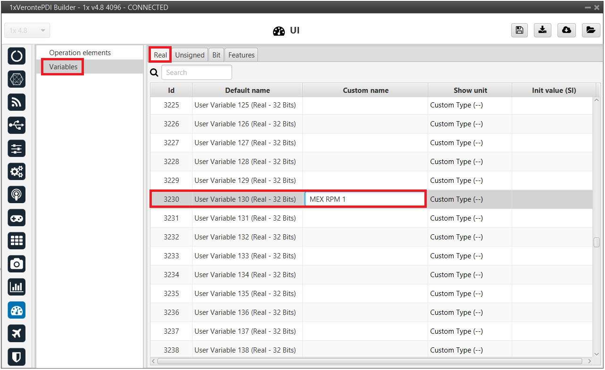
Task: Click the variables Search field
Action: (x=197, y=73)
